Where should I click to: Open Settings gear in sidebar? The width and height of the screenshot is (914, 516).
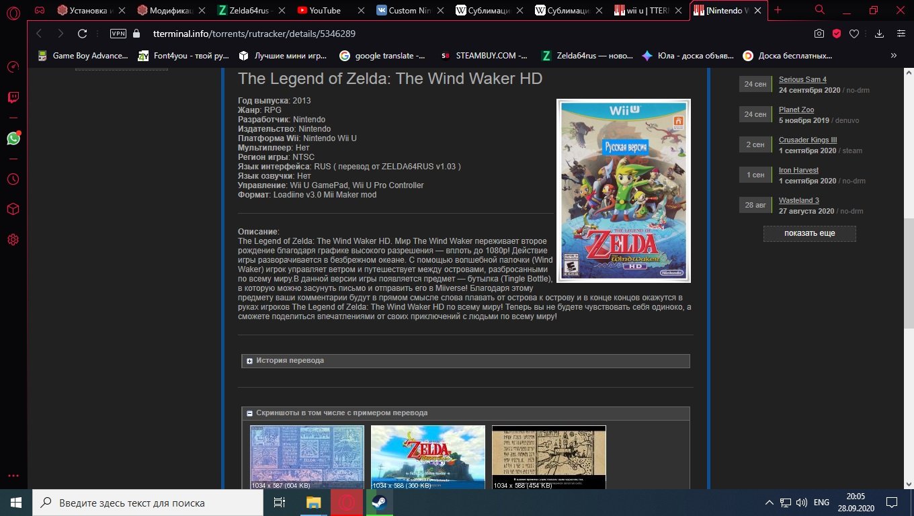click(x=13, y=240)
